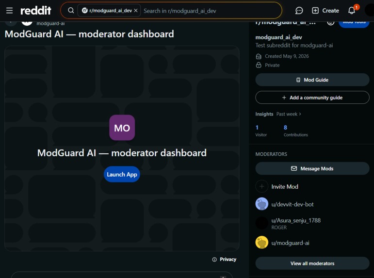Launch the ModGuard AI app
The width and height of the screenshot is (374, 278).
point(122,174)
